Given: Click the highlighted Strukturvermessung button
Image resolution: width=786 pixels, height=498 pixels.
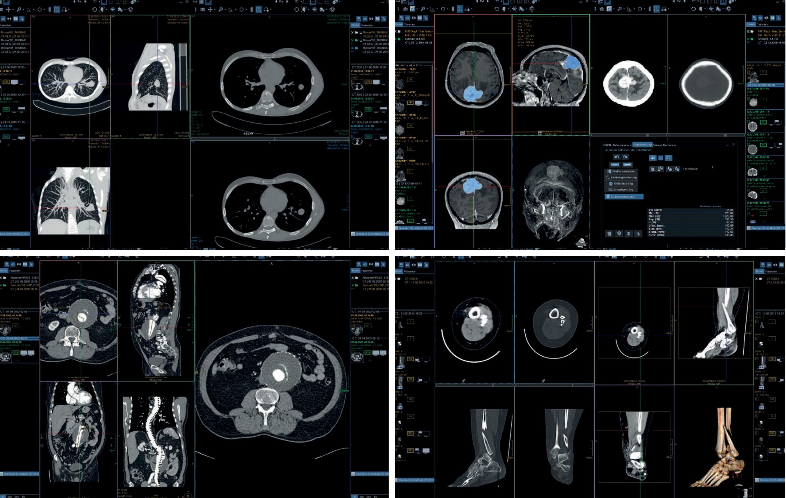Looking at the screenshot, I should 624,197.
